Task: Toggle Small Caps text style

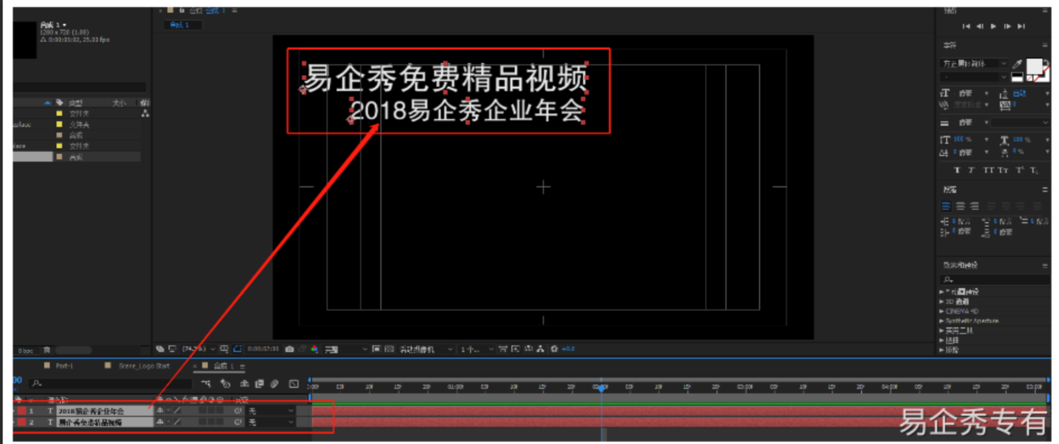Action: pyautogui.click(x=1003, y=170)
